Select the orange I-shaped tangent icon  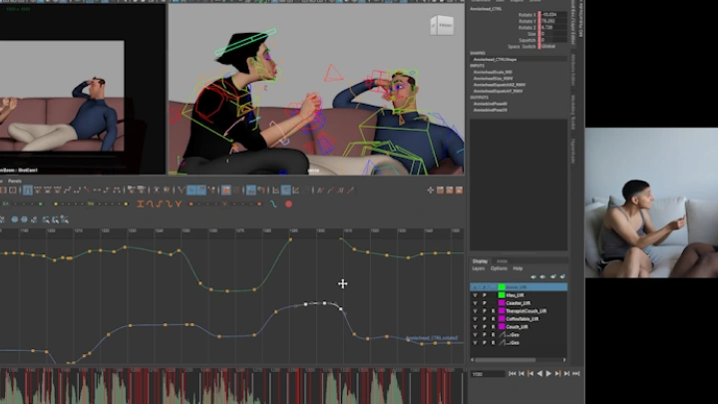click(x=141, y=204)
